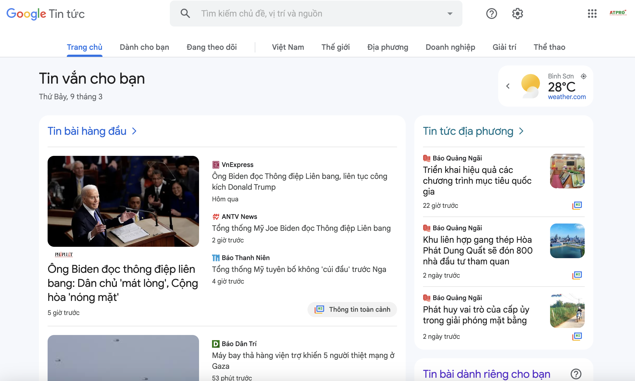
Task: Open Thanh Niên article about 'cúi đầu' trước Nga
Action: pos(299,269)
